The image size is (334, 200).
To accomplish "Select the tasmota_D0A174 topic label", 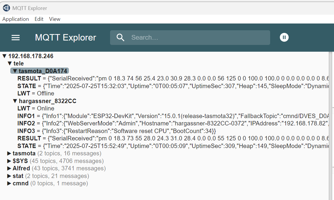I will click(43, 71).
